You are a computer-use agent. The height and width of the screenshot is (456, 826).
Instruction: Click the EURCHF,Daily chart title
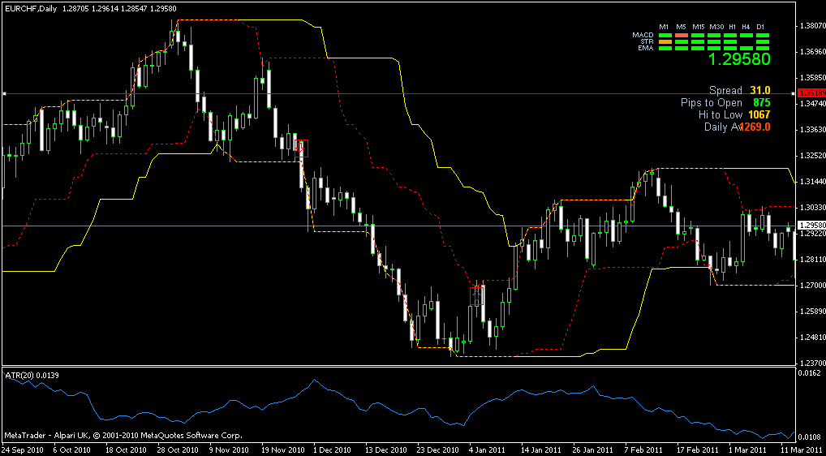pos(29,9)
